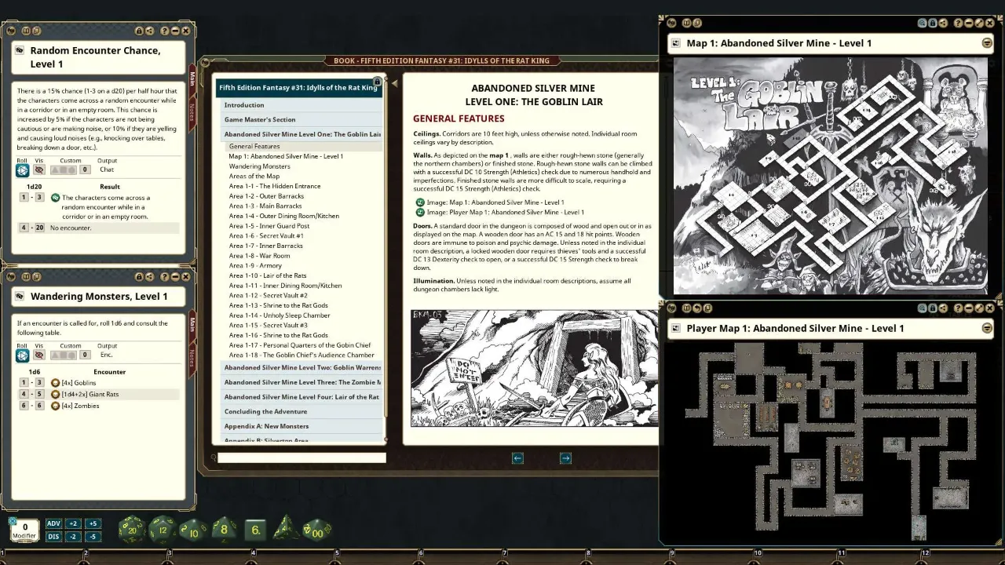Select General Features index entry
This screenshot has height=565, width=1005.
(304, 146)
